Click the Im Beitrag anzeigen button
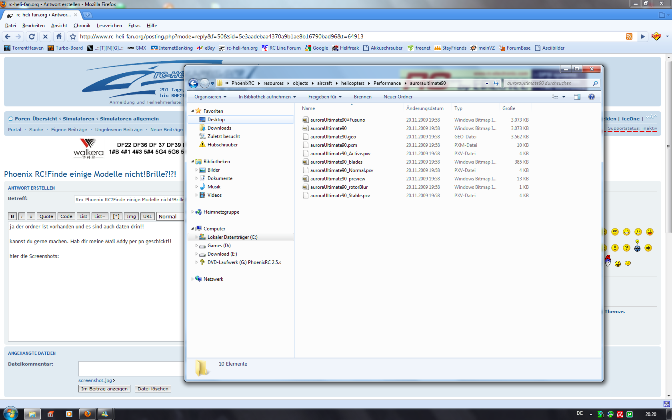This screenshot has width=672, height=420. pyautogui.click(x=104, y=389)
